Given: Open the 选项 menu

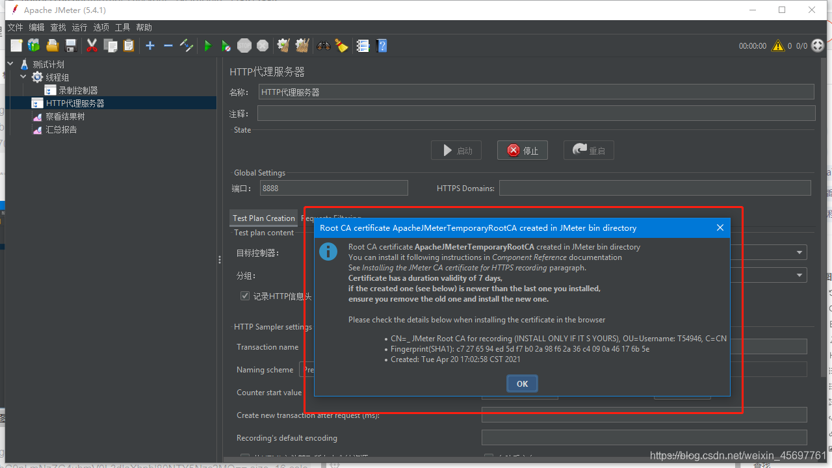Looking at the screenshot, I should click(101, 27).
